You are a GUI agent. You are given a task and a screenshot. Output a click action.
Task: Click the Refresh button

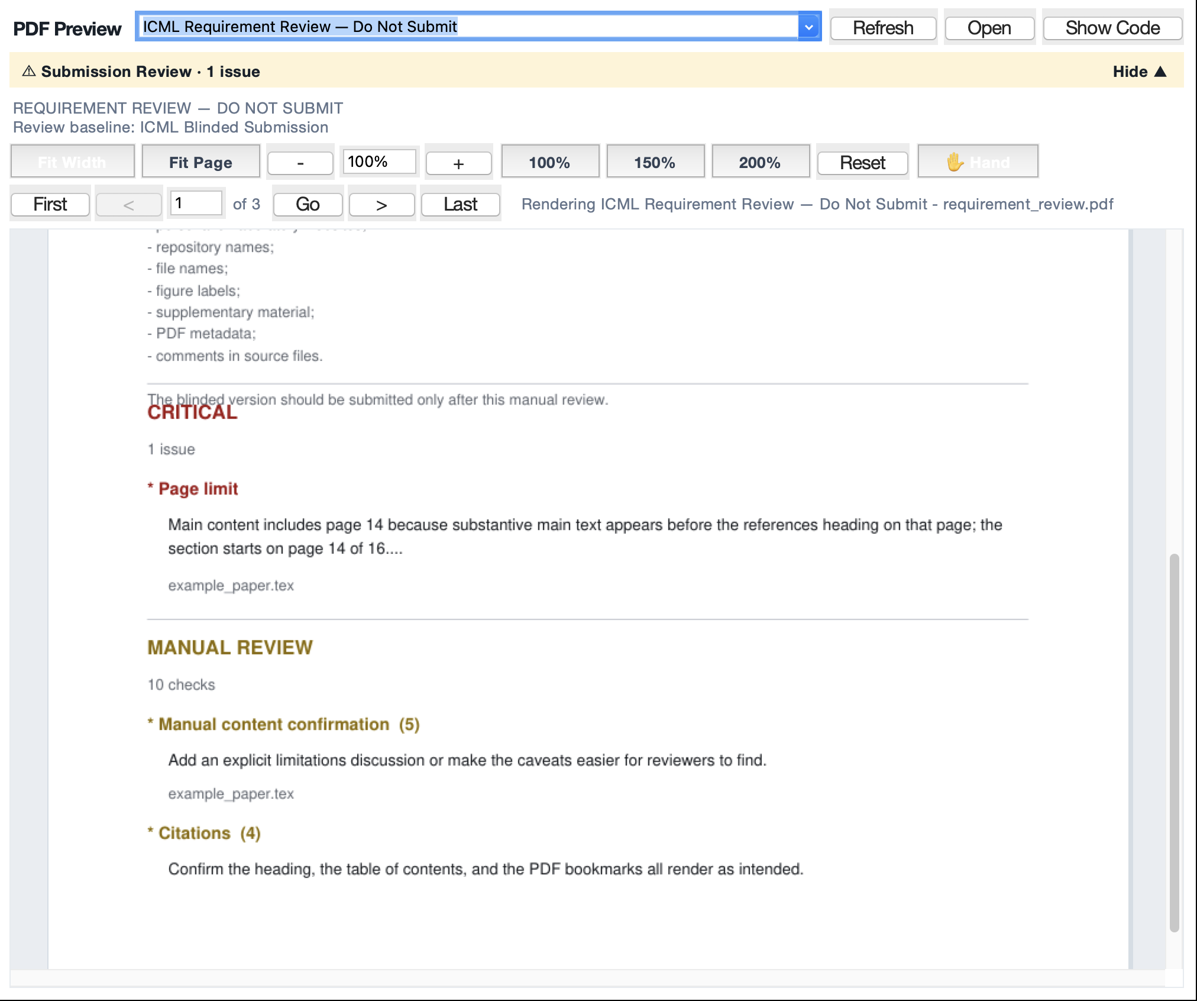tap(883, 28)
